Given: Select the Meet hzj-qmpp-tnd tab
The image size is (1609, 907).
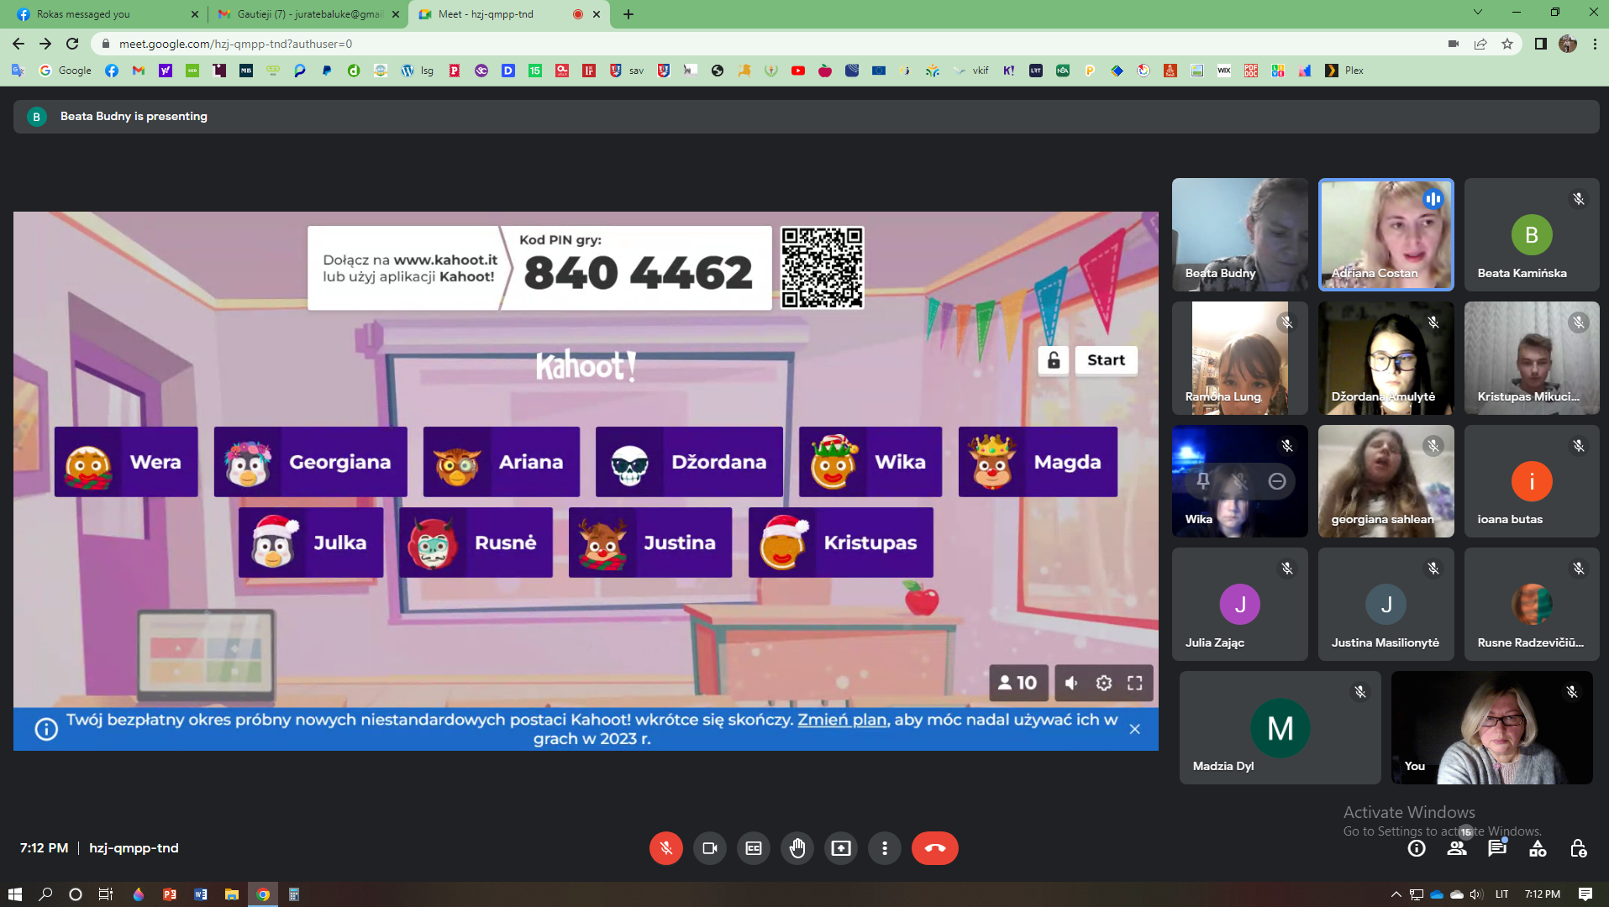Looking at the screenshot, I should tap(507, 14).
